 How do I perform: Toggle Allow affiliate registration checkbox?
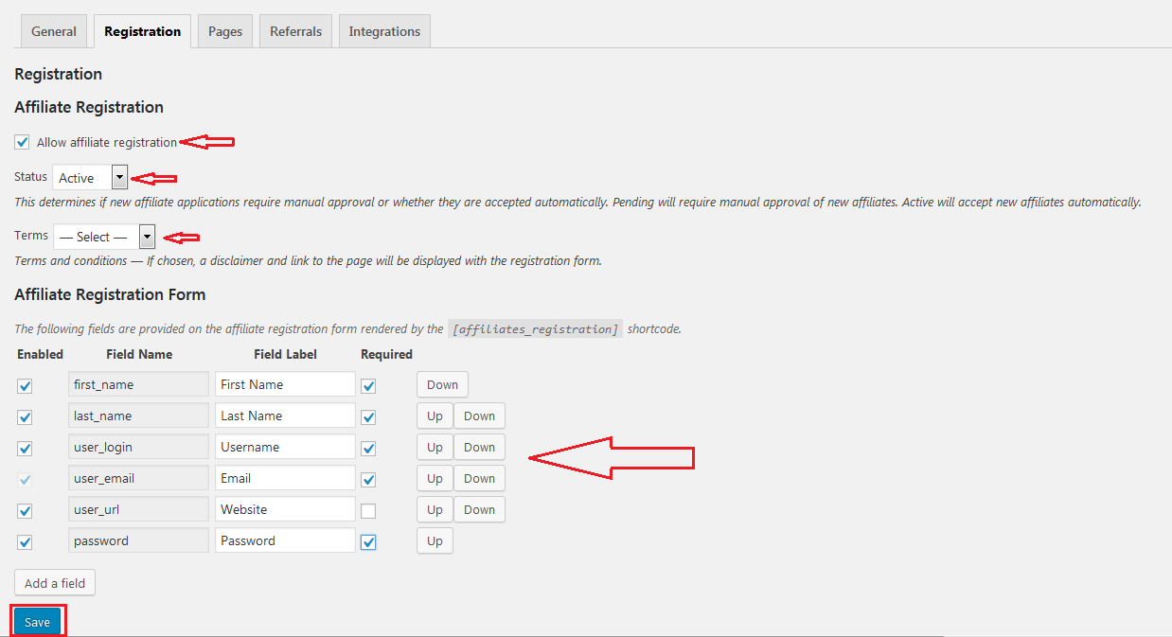[23, 142]
